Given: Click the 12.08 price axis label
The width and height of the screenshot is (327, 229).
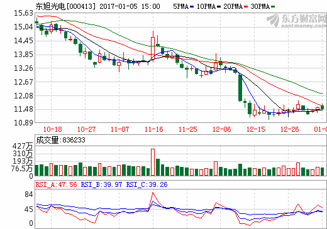Looking at the screenshot, I should [23, 95].
